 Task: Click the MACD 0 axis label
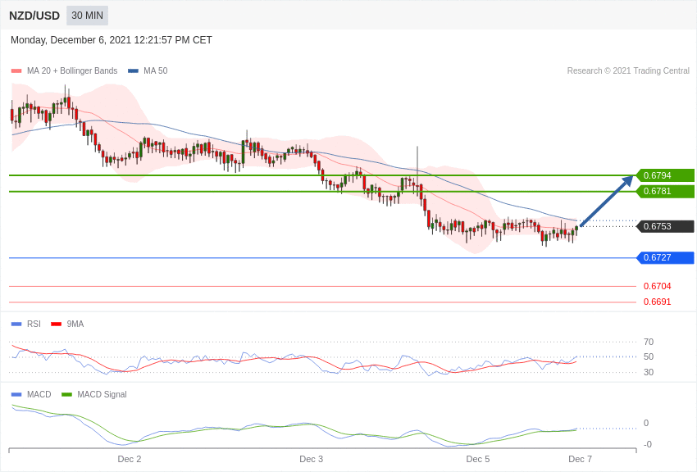click(646, 423)
